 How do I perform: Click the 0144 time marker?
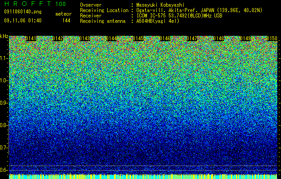click(112, 38)
